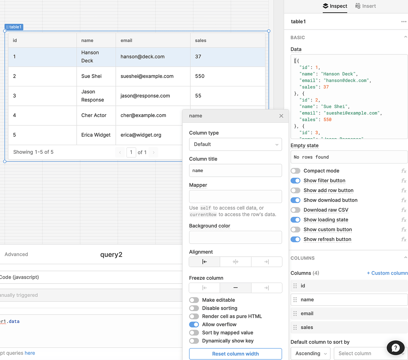Open the Advanced query tab
This screenshot has width=408, height=360.
pyautogui.click(x=16, y=255)
